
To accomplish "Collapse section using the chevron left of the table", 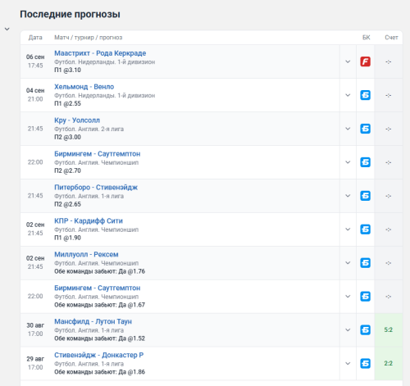I will [7, 29].
